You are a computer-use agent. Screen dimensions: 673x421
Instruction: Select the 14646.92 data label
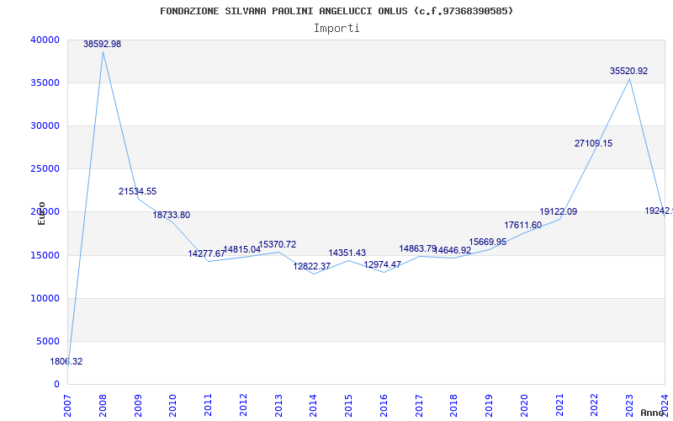coord(453,250)
